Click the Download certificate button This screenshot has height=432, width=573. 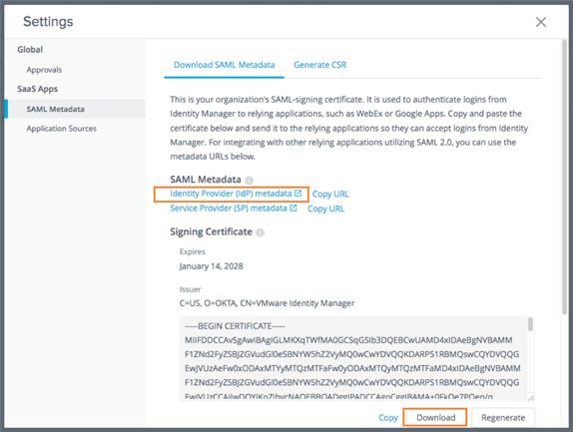pos(435,417)
